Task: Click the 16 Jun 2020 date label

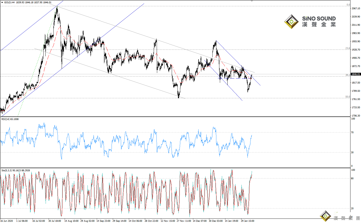Action: [x=7, y=221]
